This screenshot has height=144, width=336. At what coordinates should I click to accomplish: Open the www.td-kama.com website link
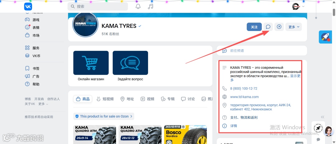tap(244, 97)
